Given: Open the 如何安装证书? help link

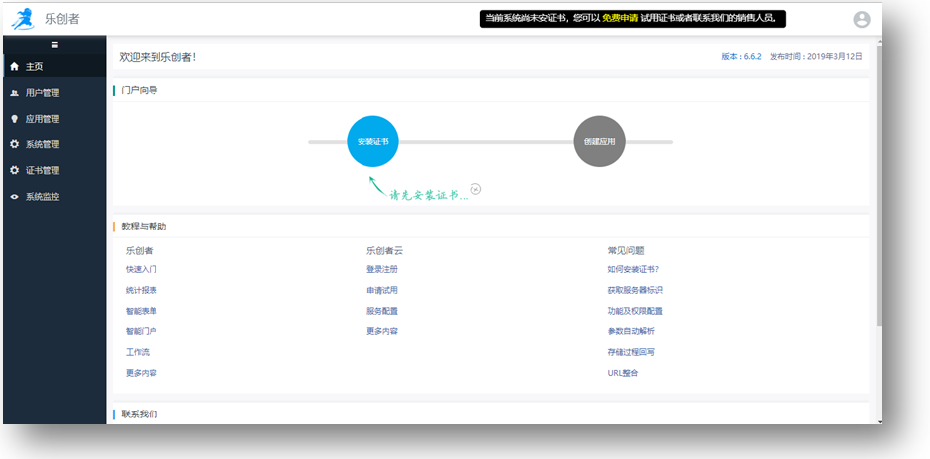Looking at the screenshot, I should [633, 269].
